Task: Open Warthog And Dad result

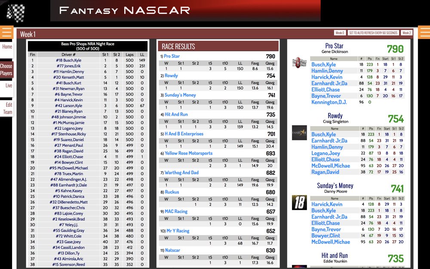Action: [x=181, y=173]
